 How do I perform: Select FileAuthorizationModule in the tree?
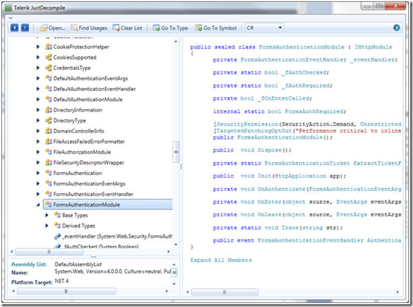(x=82, y=152)
